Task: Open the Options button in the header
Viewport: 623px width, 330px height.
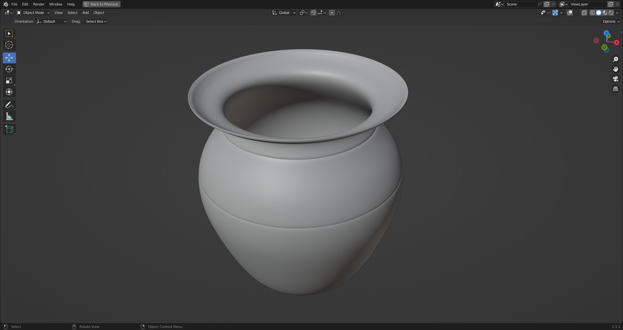Action: pos(610,21)
